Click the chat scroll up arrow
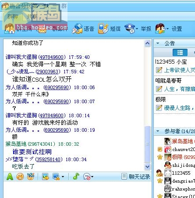195x198 pixels. pyautogui.click(x=147, y=43)
